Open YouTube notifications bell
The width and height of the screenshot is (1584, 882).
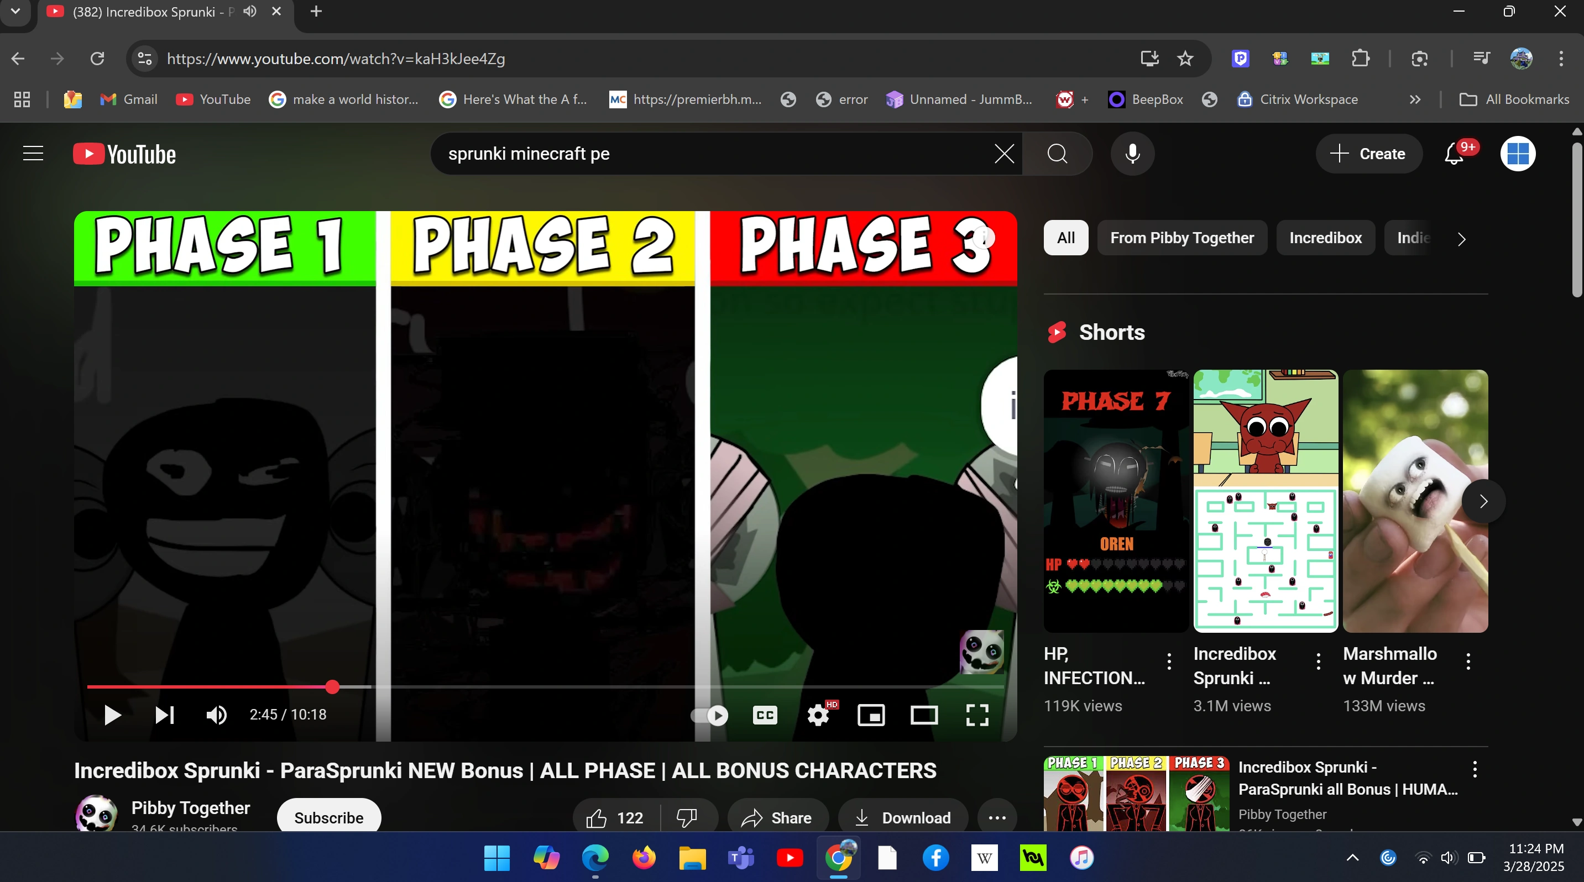tap(1454, 154)
